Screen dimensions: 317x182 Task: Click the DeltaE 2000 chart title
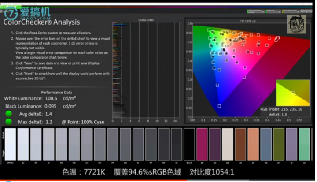pos(146,20)
